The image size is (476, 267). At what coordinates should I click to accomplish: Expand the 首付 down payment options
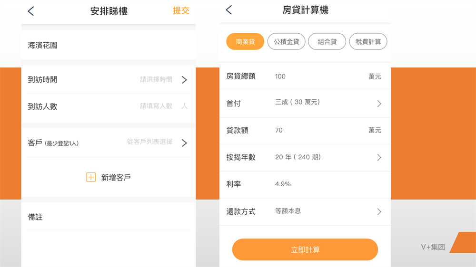point(379,104)
